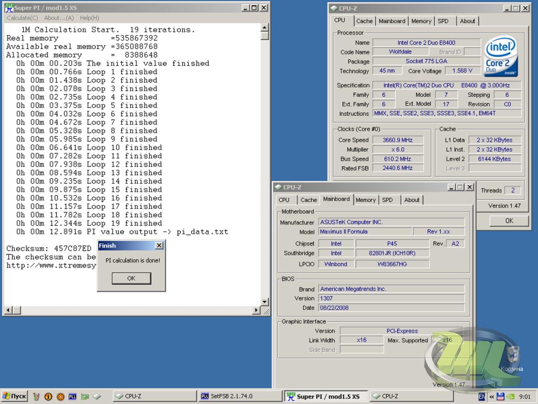Click OK in the Finish dialog

coord(131,278)
